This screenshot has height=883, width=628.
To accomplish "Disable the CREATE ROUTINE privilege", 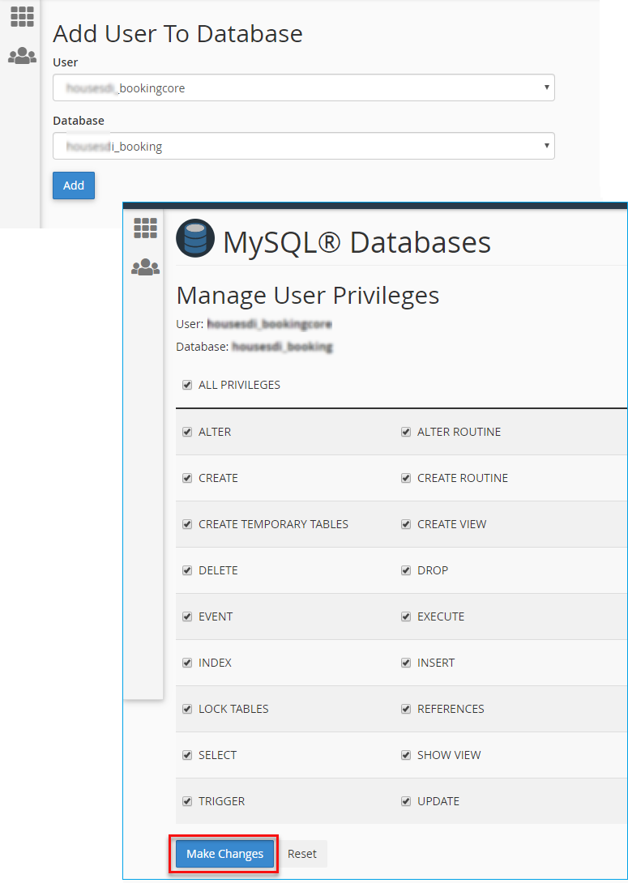I will pyautogui.click(x=406, y=478).
